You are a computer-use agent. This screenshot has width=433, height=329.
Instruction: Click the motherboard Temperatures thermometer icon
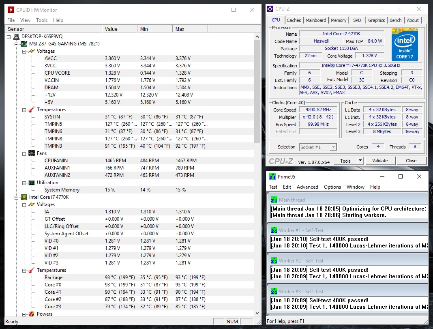pyautogui.click(x=32, y=110)
